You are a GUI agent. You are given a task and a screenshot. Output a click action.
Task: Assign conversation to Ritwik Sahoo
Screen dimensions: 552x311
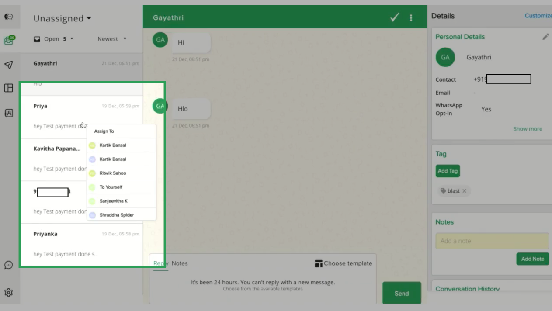pos(113,173)
